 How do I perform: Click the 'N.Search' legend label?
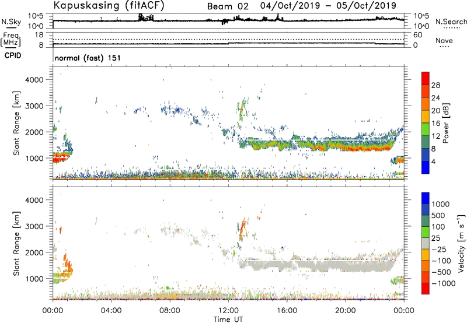(x=451, y=22)
